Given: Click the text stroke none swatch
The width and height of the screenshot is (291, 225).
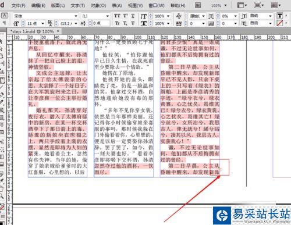Looking at the screenshot, I should click(x=279, y=23).
